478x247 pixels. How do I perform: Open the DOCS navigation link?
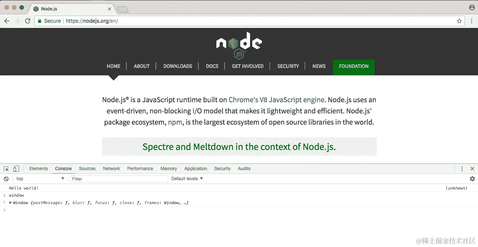212,66
